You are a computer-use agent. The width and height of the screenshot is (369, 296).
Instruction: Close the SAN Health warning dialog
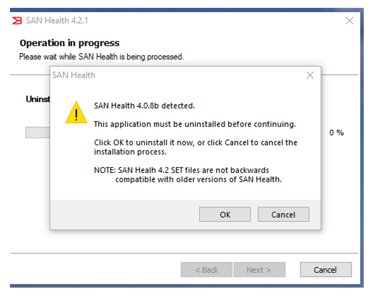click(310, 75)
